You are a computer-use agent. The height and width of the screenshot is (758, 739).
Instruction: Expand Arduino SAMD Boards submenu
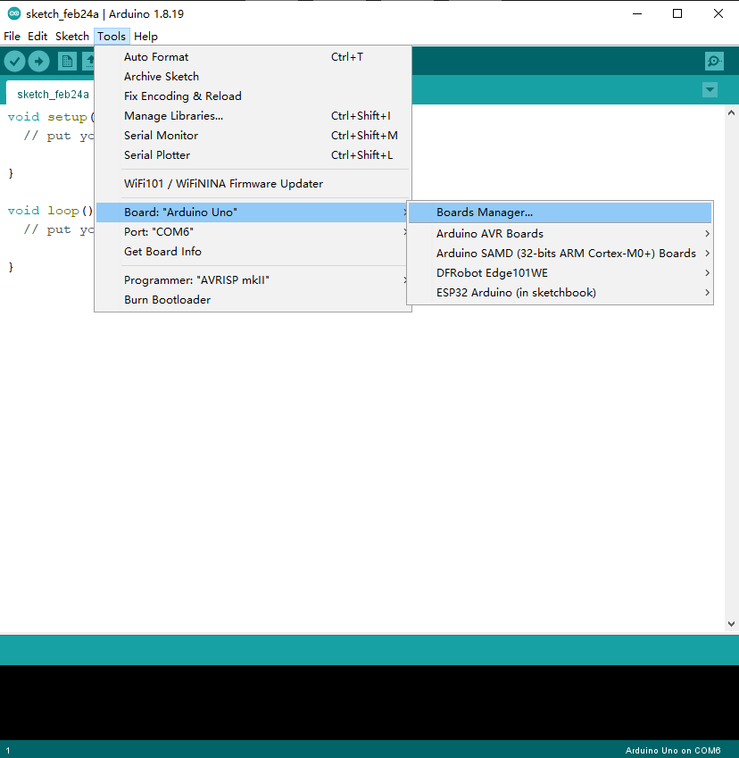coord(560,254)
